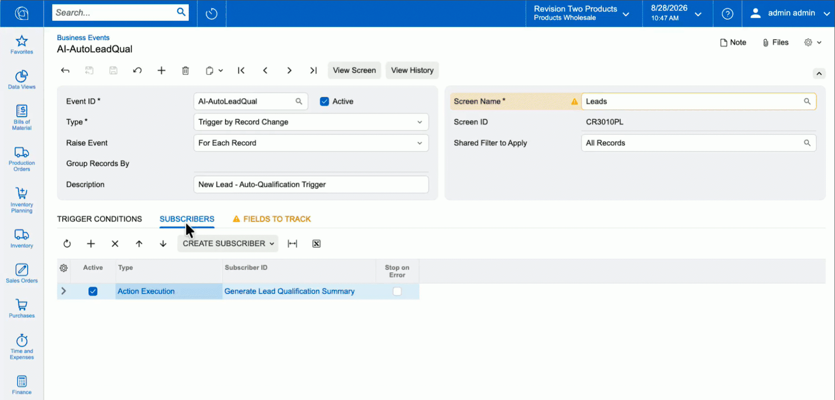Expand the Action Execution row details

(64, 291)
